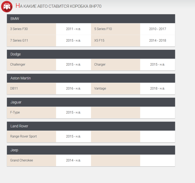Screen dimensions: 195x183
Task: Click the Vantage model cell
Action: pyautogui.click(x=115, y=88)
